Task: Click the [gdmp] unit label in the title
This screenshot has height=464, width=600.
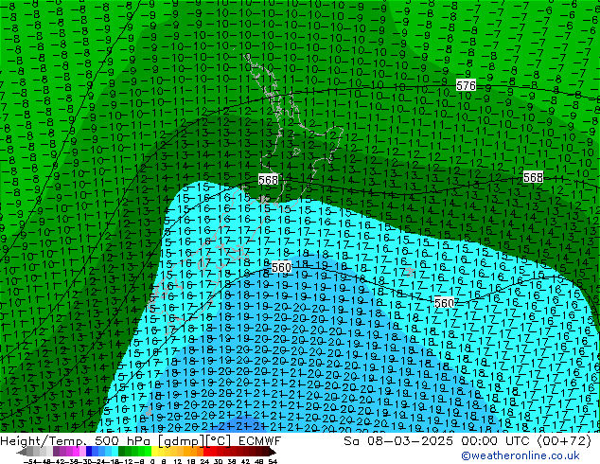Action: (182, 441)
